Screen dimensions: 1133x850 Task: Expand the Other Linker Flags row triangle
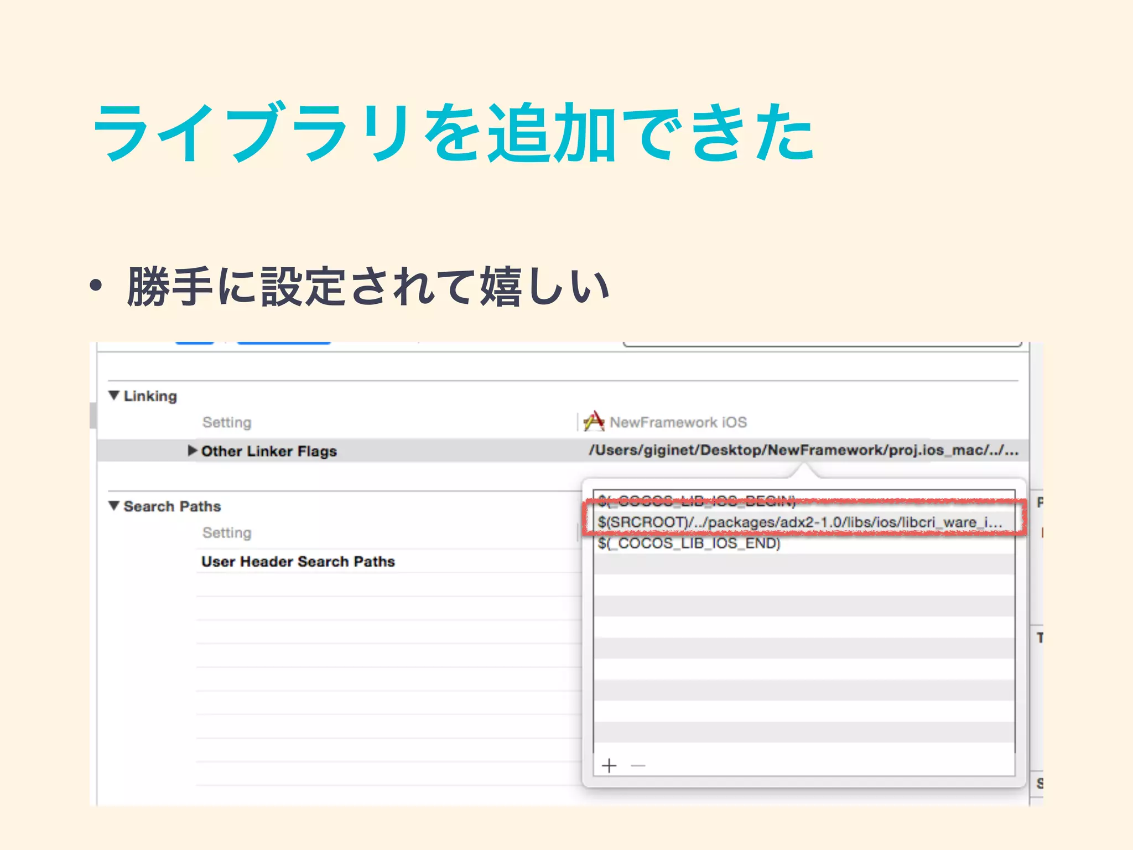tap(192, 450)
